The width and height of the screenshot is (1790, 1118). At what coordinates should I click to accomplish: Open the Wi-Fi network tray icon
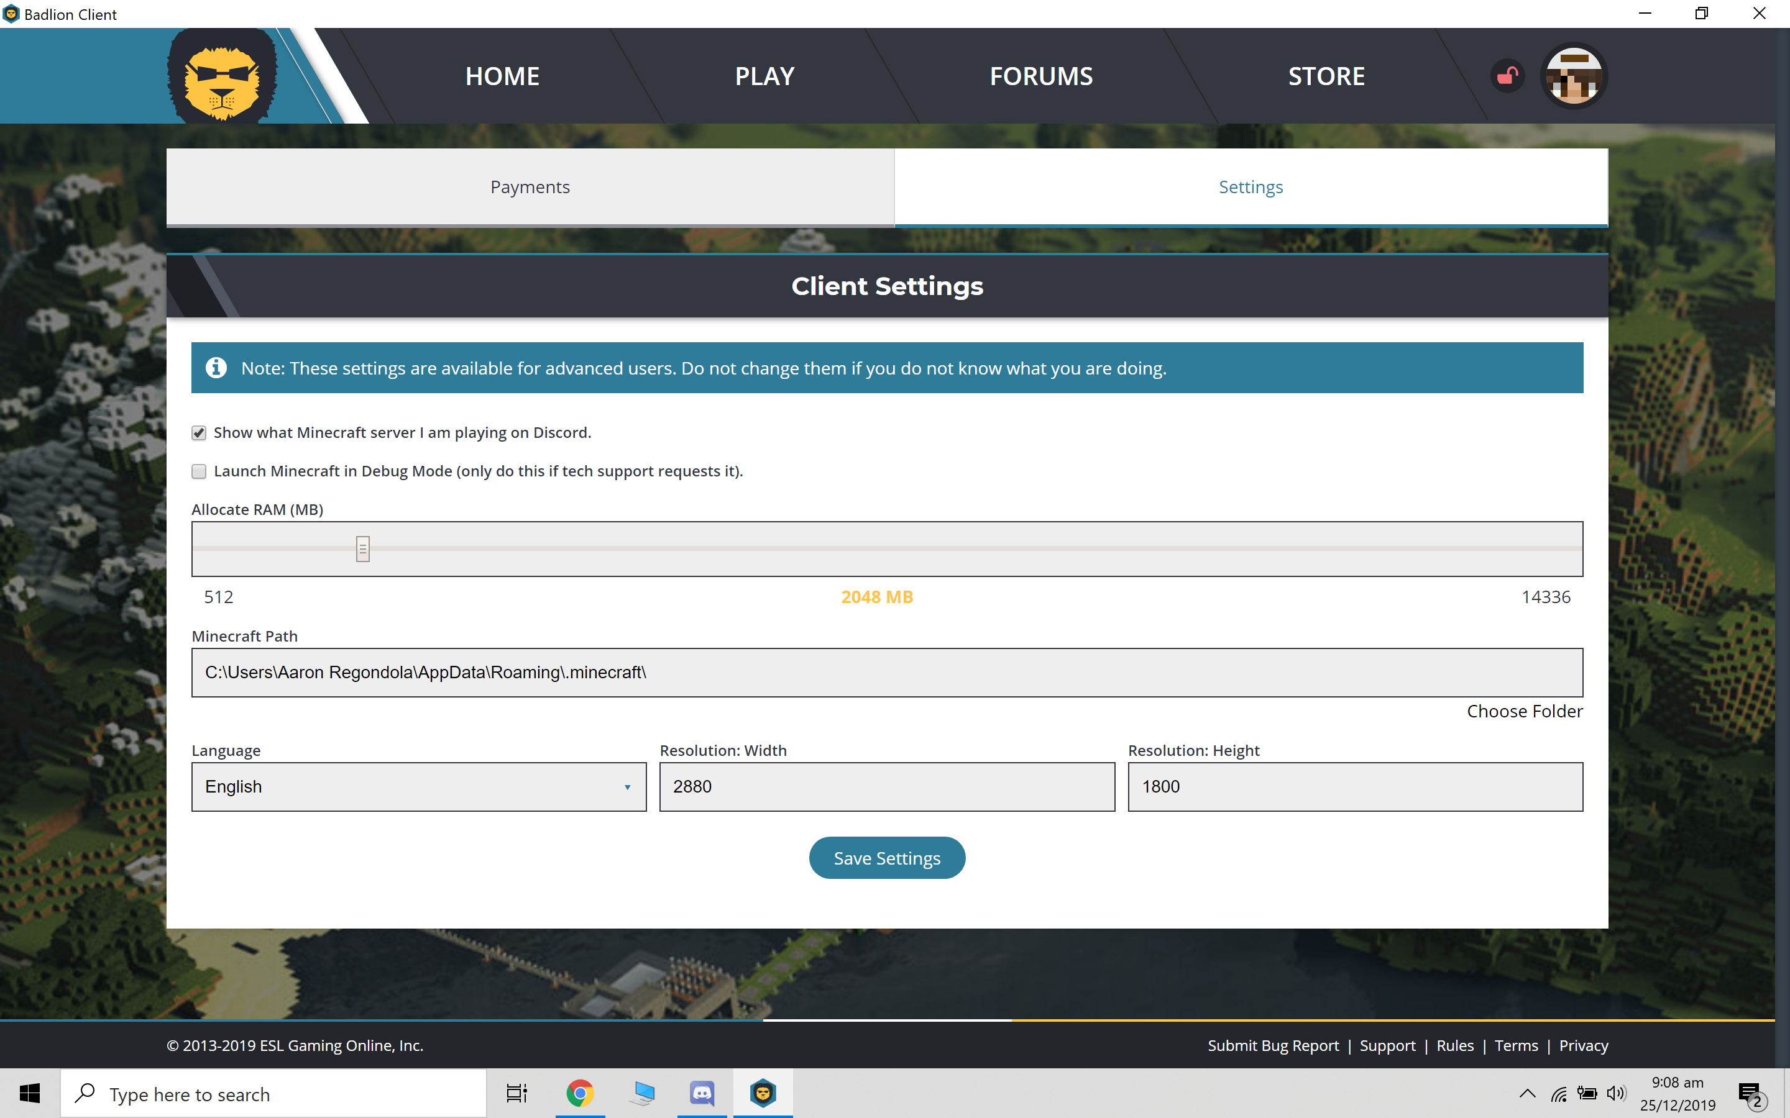(x=1559, y=1094)
